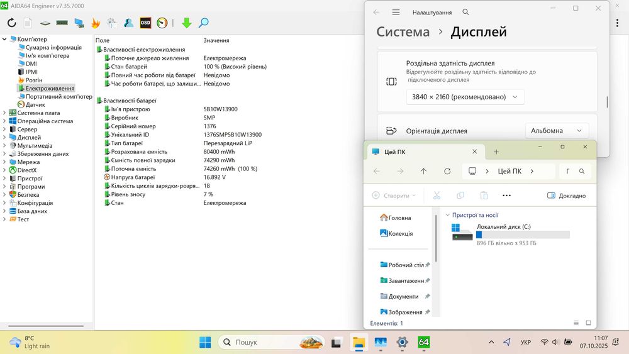
Task: Open the Створити dropdown in Explorer
Action: [394, 196]
